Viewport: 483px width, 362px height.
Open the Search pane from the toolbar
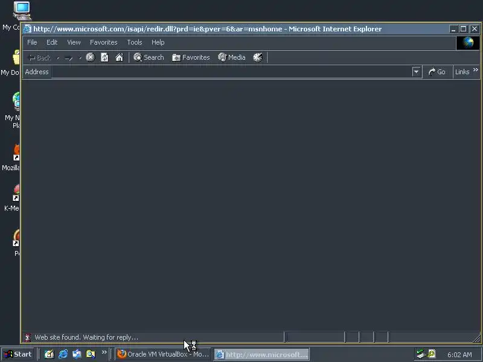coord(149,57)
